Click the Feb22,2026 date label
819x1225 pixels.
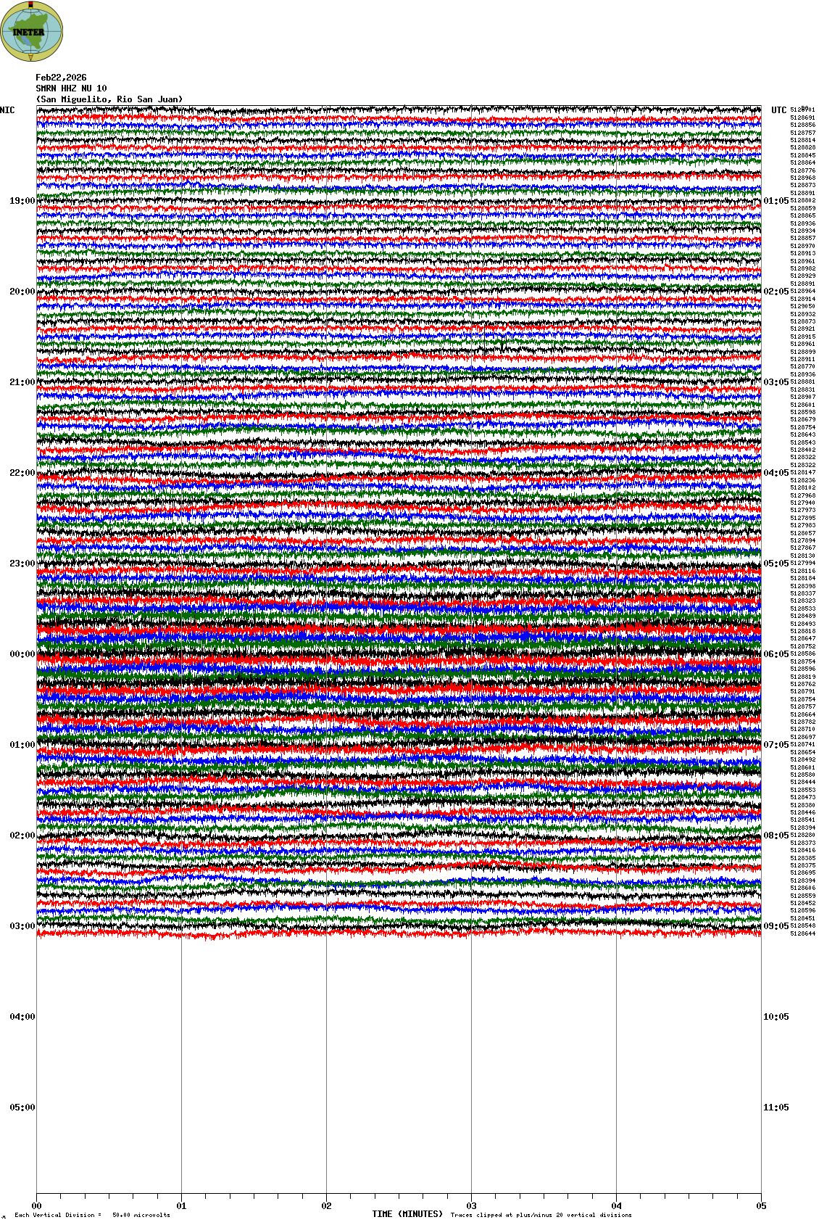click(x=61, y=78)
